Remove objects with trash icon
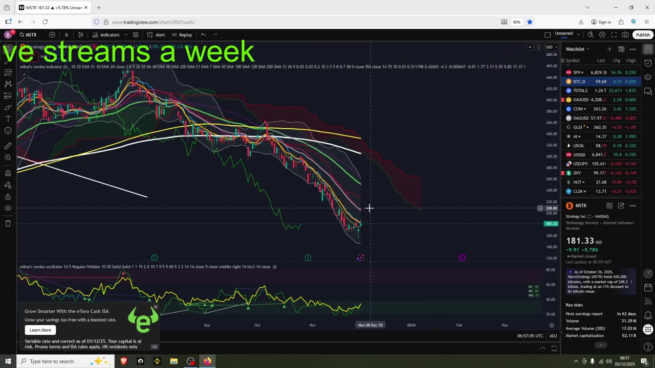 [8, 223]
